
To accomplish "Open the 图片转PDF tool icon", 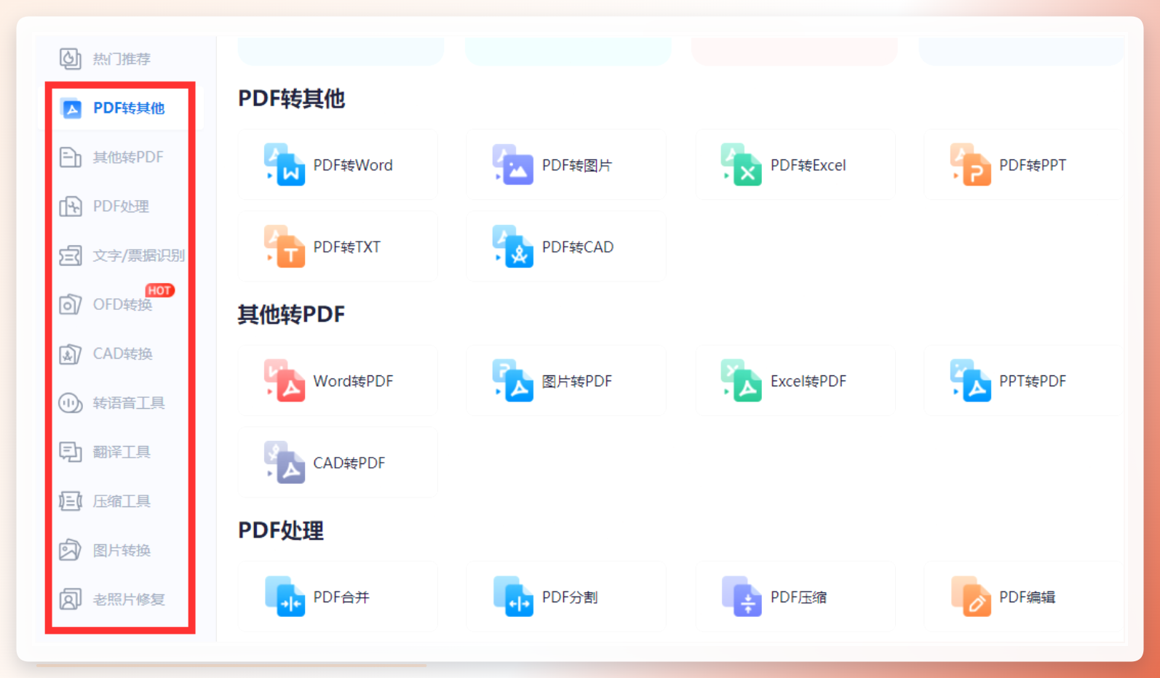I will coord(513,380).
